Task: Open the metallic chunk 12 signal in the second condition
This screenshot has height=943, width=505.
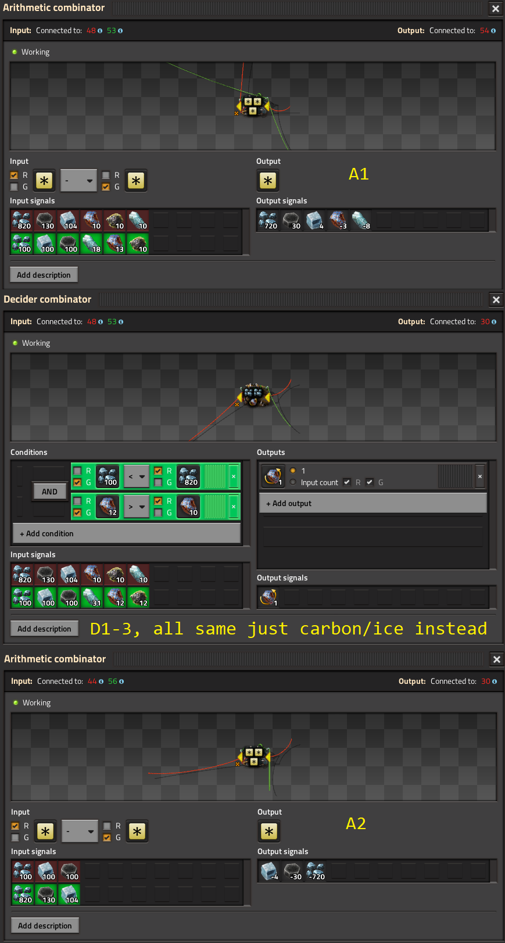Action: (x=108, y=507)
